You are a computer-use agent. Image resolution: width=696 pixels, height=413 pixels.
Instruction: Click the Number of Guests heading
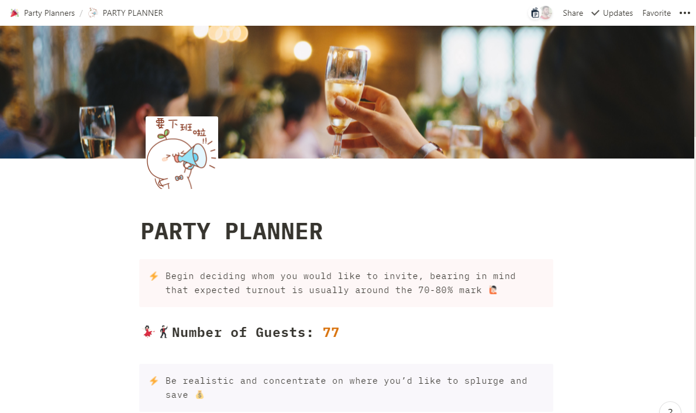click(240, 332)
